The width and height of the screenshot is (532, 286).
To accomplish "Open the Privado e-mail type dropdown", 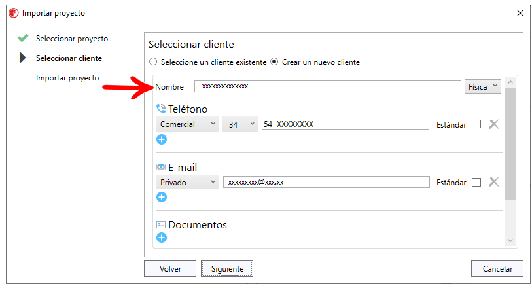I will pos(187,182).
